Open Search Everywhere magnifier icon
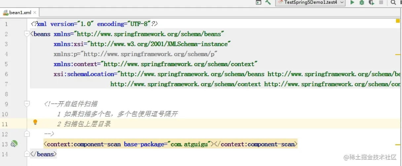 tap(393, 2)
